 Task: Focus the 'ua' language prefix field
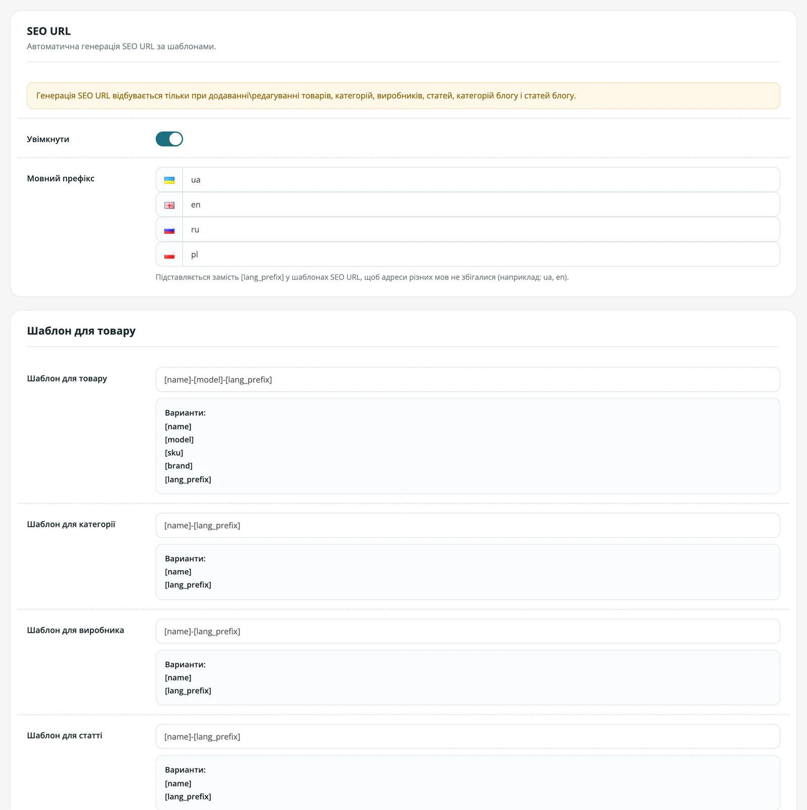pos(481,180)
